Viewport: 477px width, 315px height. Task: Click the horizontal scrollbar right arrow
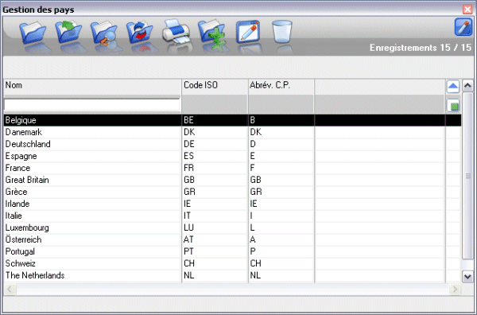(455, 289)
